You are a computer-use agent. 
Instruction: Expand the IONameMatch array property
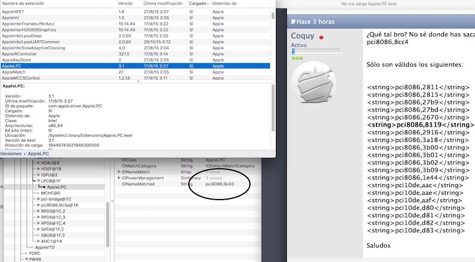coord(119,172)
